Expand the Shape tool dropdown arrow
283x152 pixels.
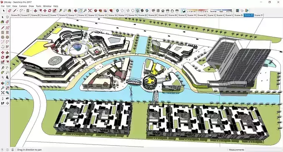click(31, 10)
